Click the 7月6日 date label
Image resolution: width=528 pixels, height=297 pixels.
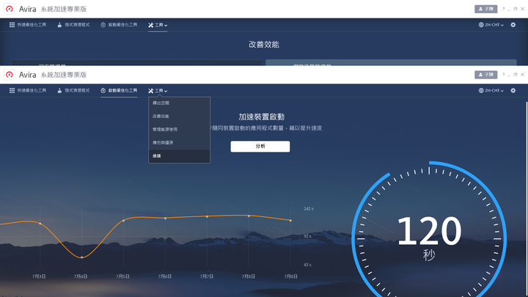click(x=165, y=276)
